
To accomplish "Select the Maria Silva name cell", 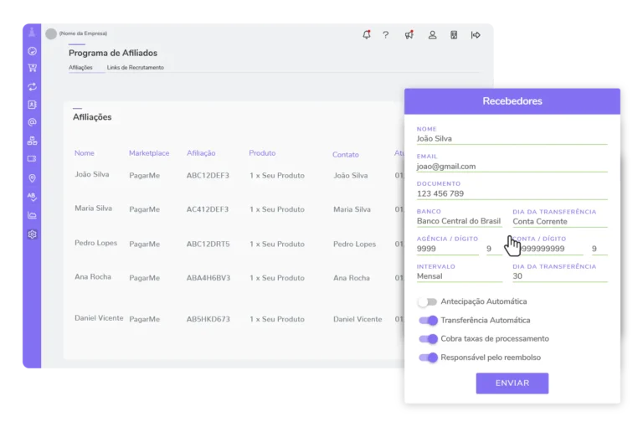I will tap(93, 208).
